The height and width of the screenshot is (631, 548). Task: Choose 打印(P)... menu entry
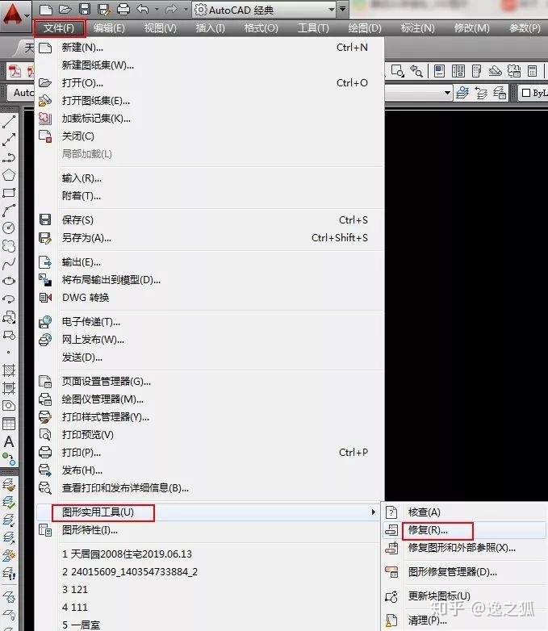tap(209, 453)
